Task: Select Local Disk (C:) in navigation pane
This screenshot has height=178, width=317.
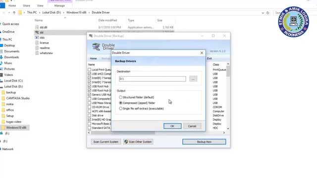Action: [13, 81]
